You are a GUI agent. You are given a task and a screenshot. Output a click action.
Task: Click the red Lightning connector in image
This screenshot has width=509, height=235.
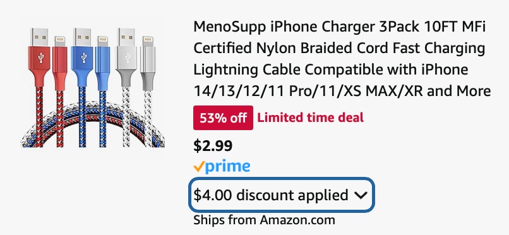tap(60, 63)
